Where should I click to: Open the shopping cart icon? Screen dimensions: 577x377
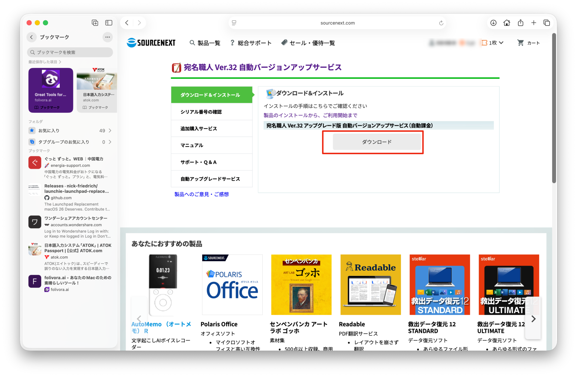tap(520, 43)
